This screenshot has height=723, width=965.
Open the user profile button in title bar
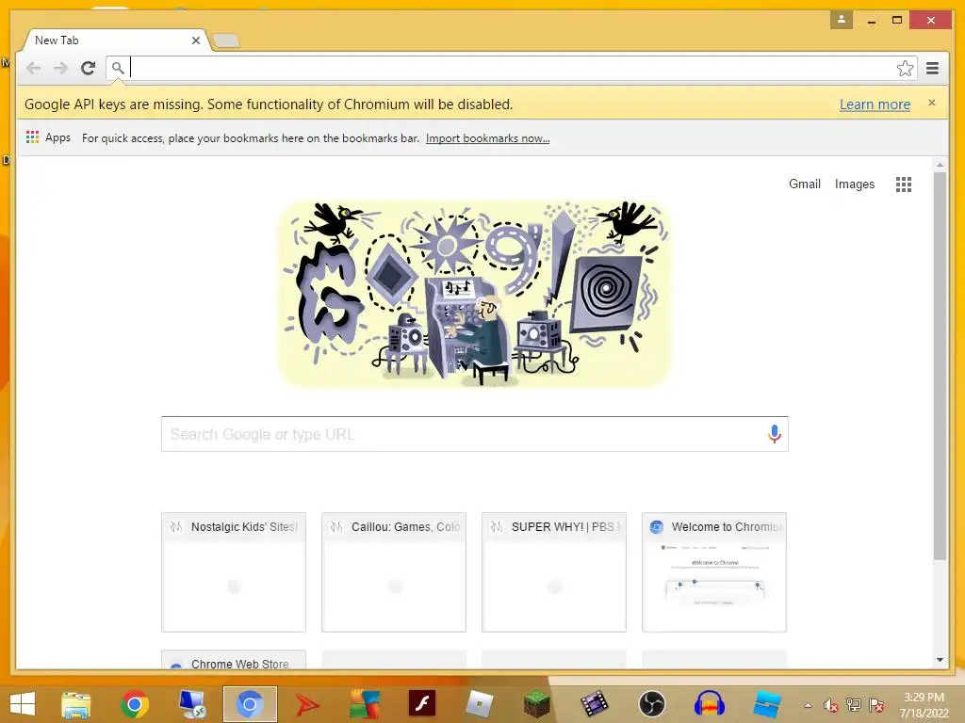(x=841, y=20)
